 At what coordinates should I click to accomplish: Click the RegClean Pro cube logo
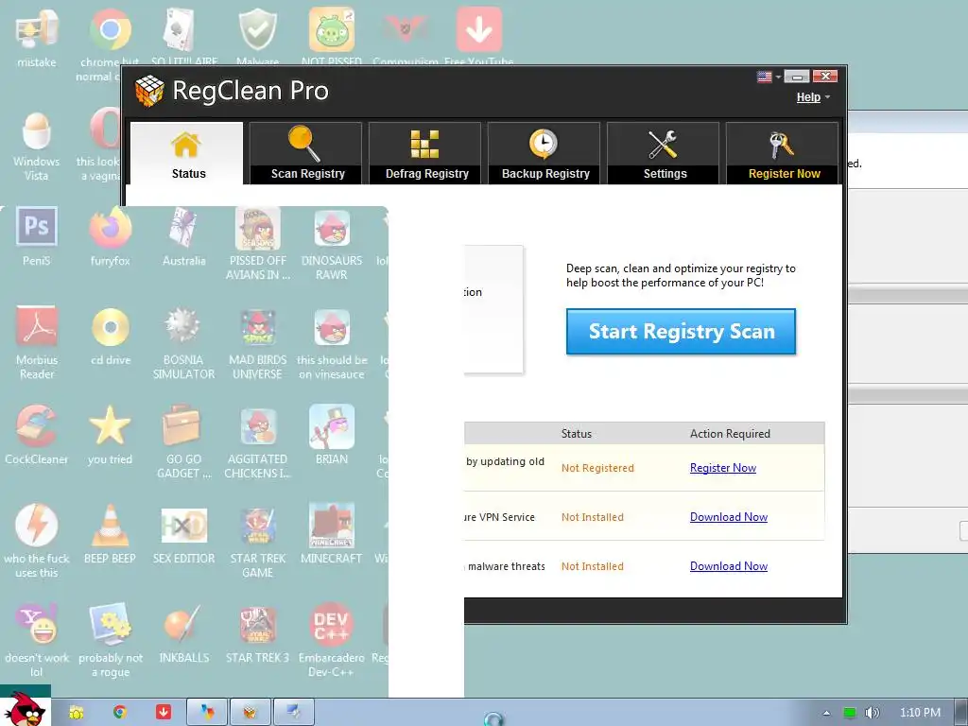pos(149,91)
